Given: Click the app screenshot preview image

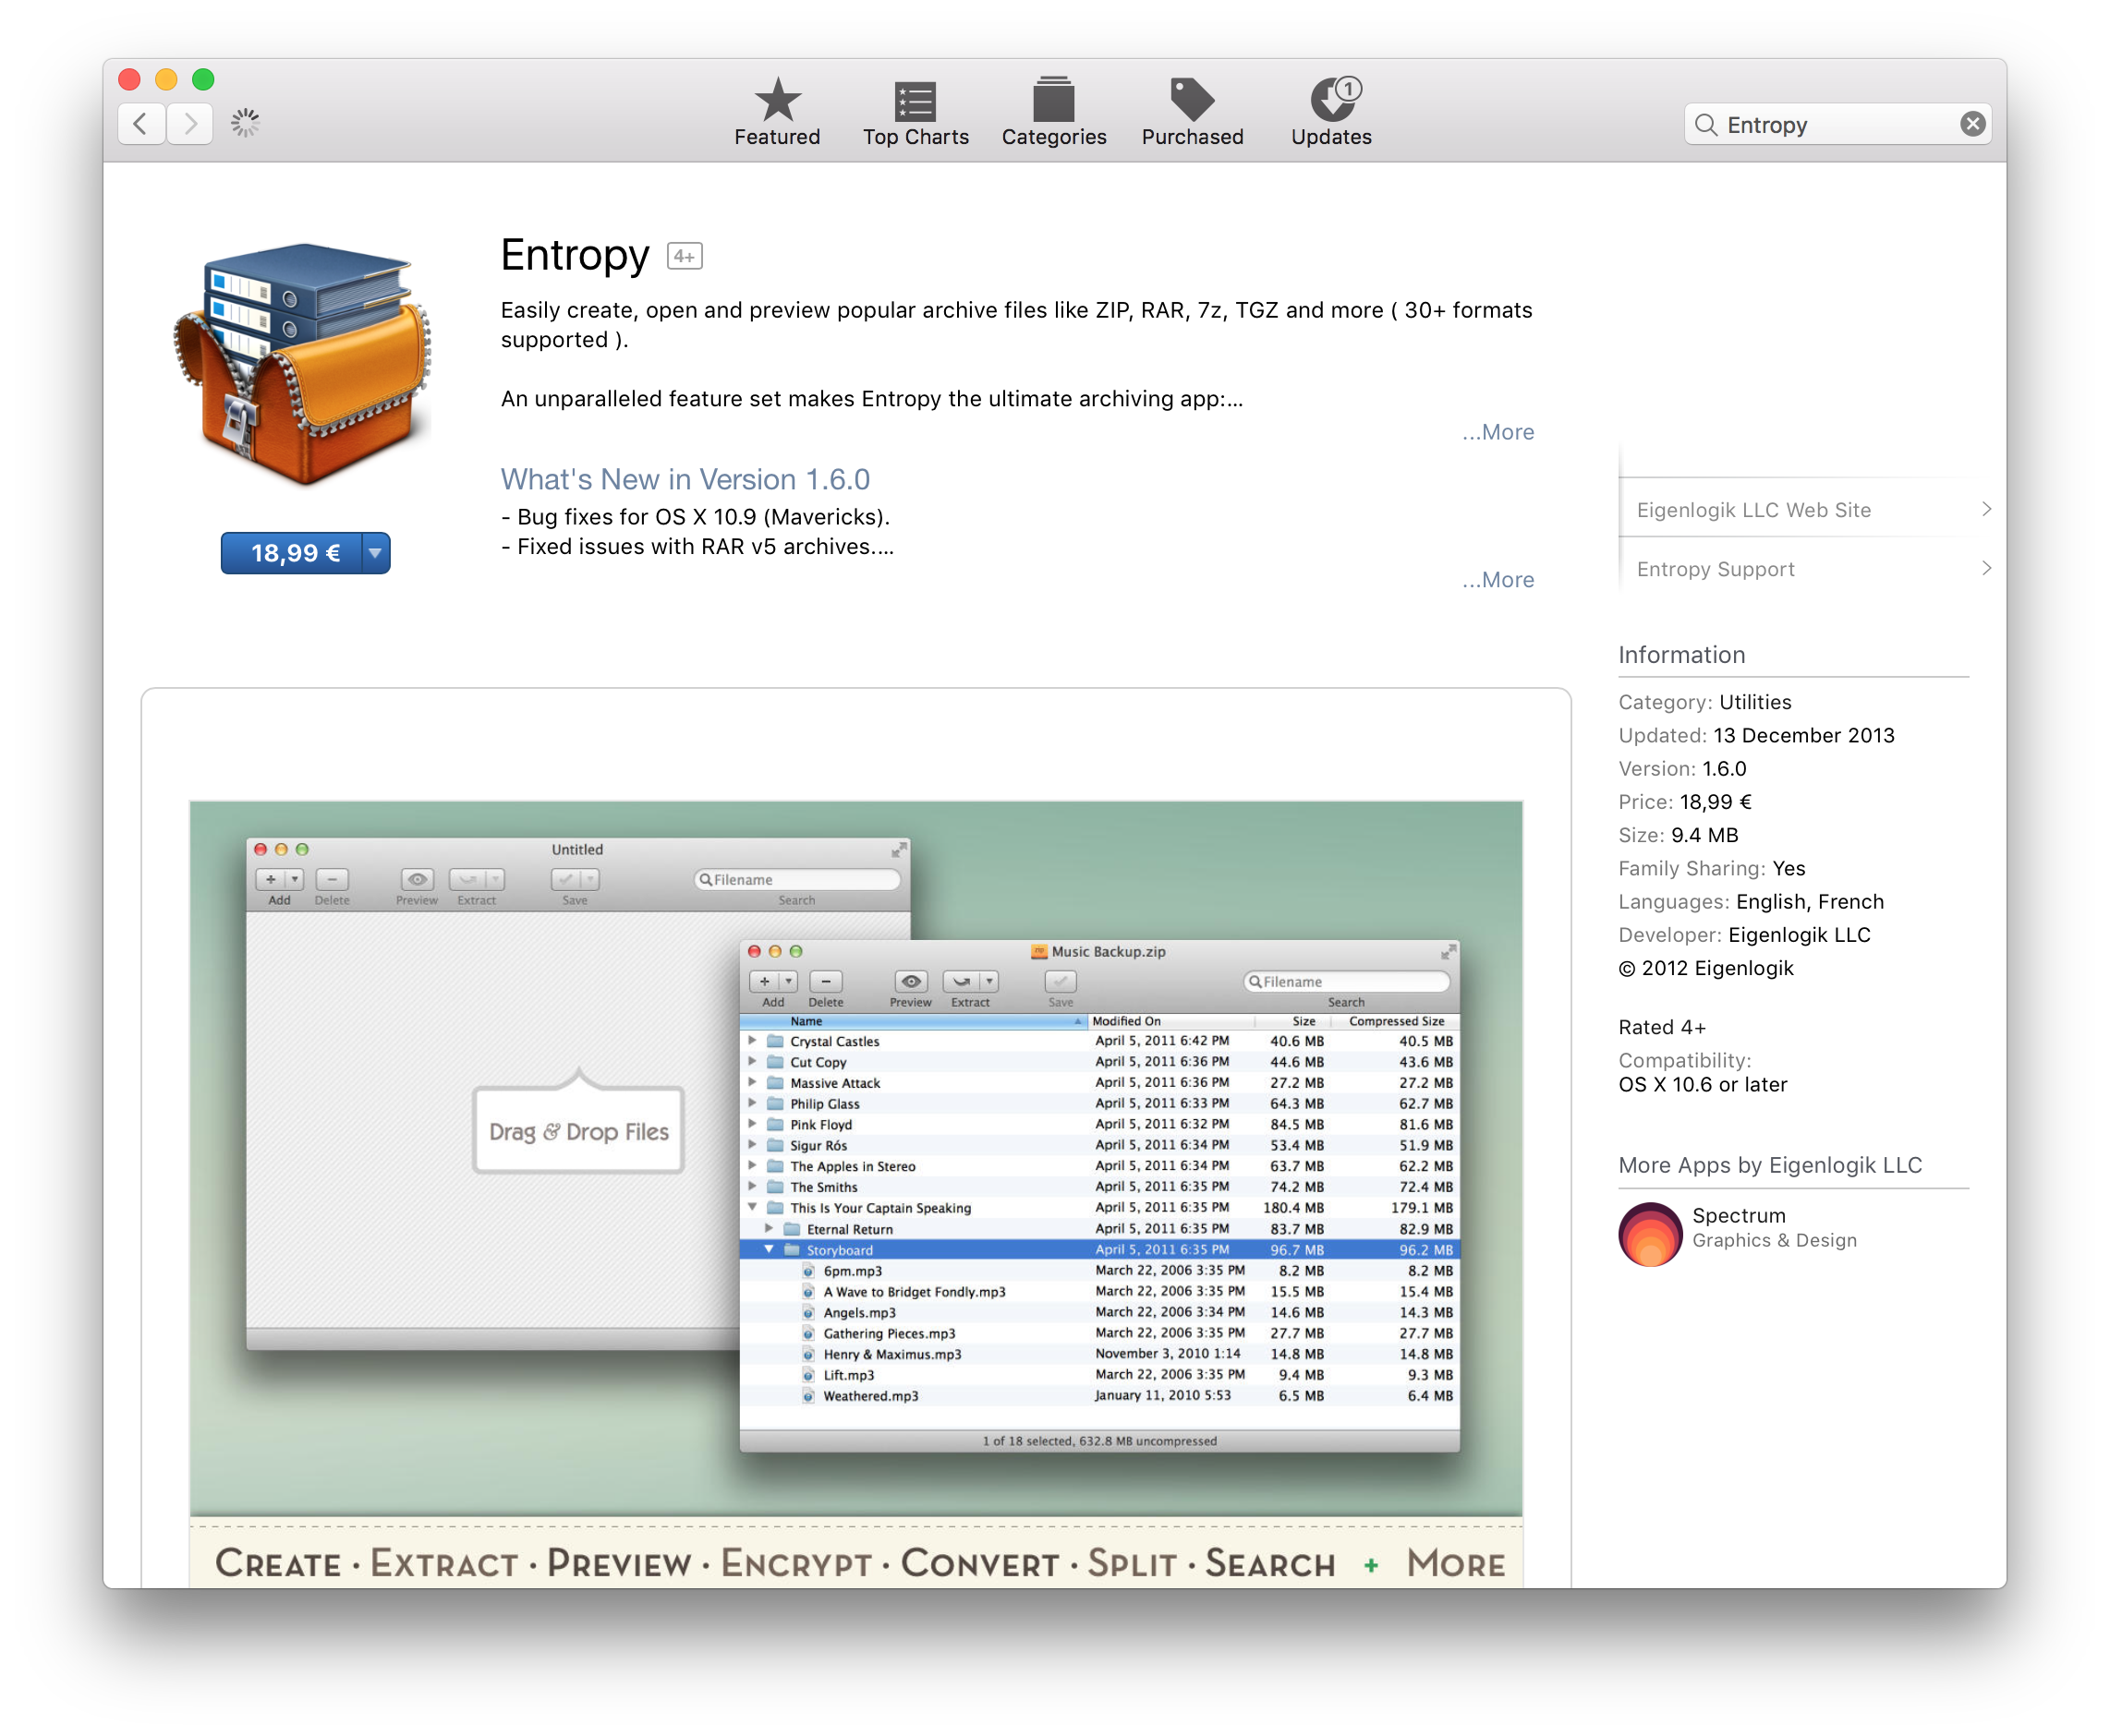Looking at the screenshot, I should 855,1190.
